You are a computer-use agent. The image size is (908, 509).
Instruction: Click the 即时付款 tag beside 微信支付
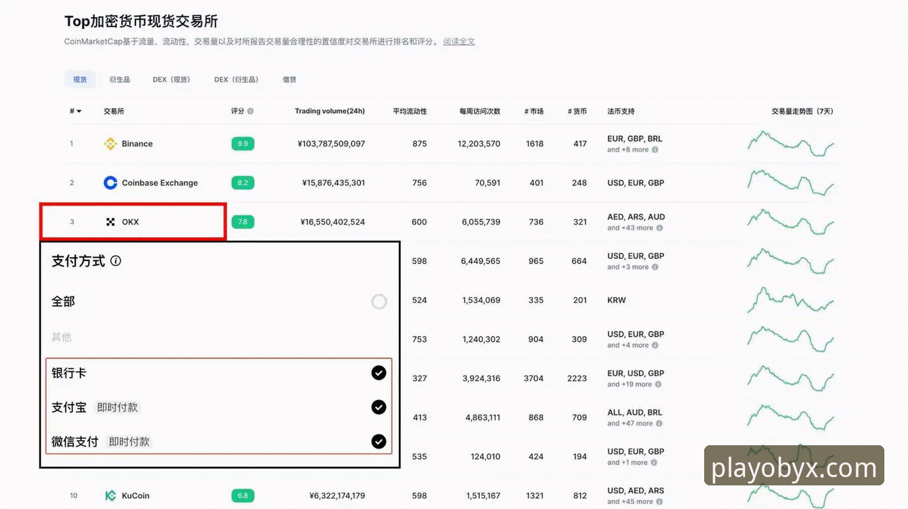(129, 441)
